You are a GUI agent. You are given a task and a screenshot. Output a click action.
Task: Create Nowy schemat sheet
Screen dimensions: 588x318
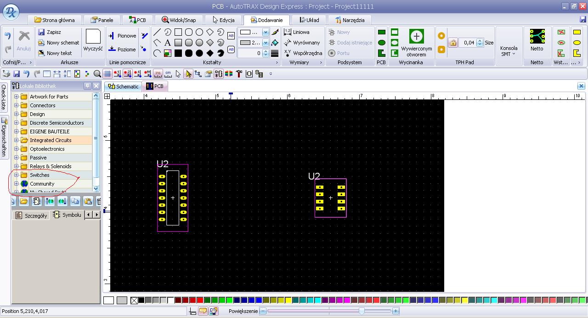(58, 43)
